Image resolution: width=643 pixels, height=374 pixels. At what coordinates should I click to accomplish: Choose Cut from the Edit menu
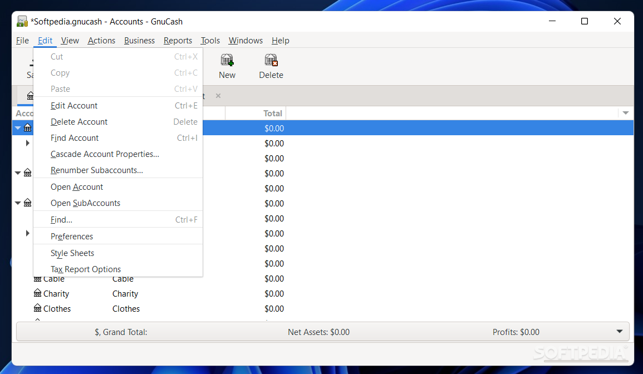[x=118, y=57]
